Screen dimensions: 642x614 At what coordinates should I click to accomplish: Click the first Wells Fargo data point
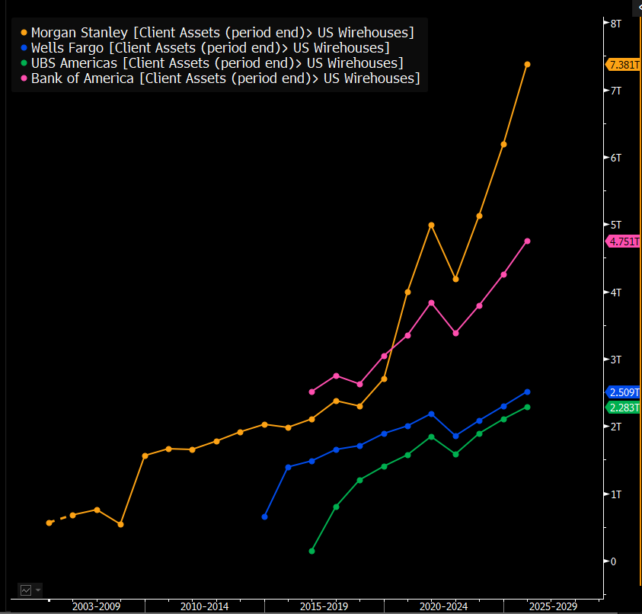264,517
